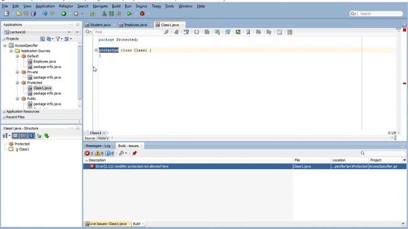Click the Projects filter funnel icon

point(58,39)
